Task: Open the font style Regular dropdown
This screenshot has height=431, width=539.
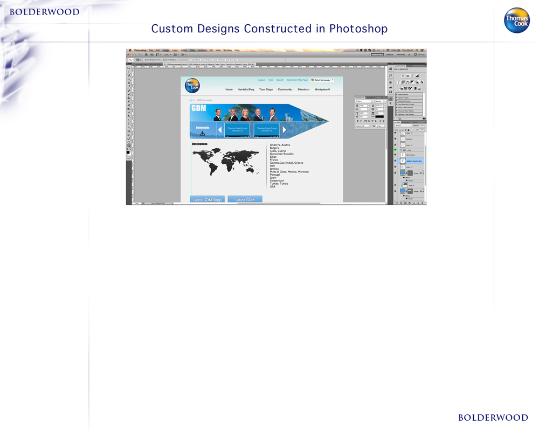Action: (x=381, y=101)
